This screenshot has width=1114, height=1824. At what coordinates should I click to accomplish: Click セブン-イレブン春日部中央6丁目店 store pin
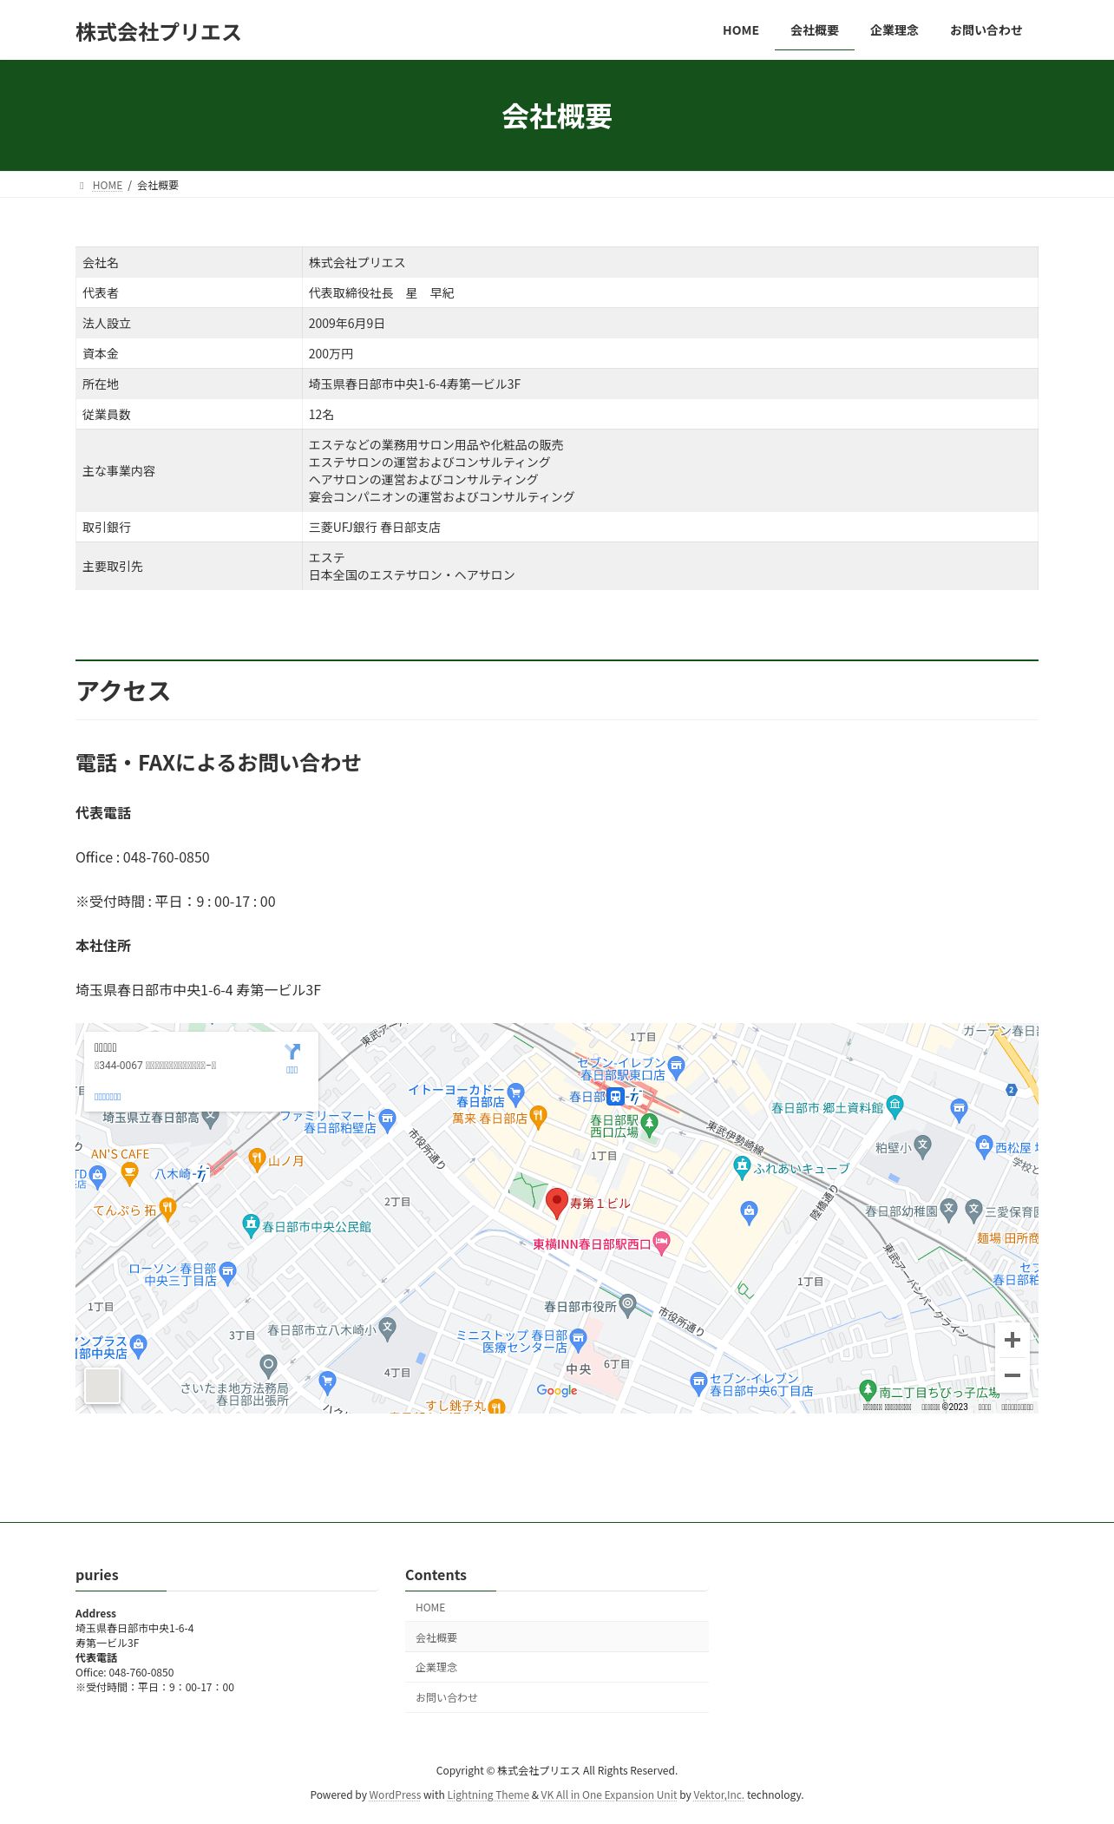(698, 1382)
